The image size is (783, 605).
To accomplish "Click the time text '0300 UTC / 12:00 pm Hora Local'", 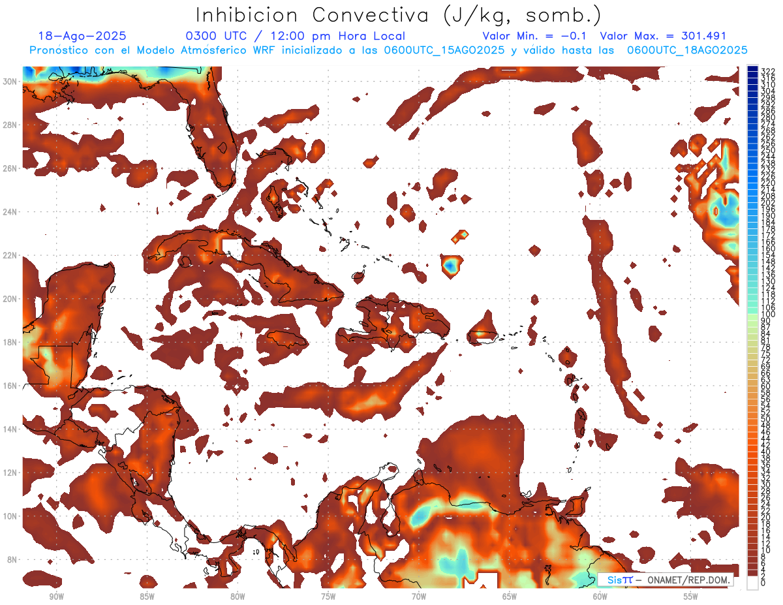I will pyautogui.click(x=296, y=37).
